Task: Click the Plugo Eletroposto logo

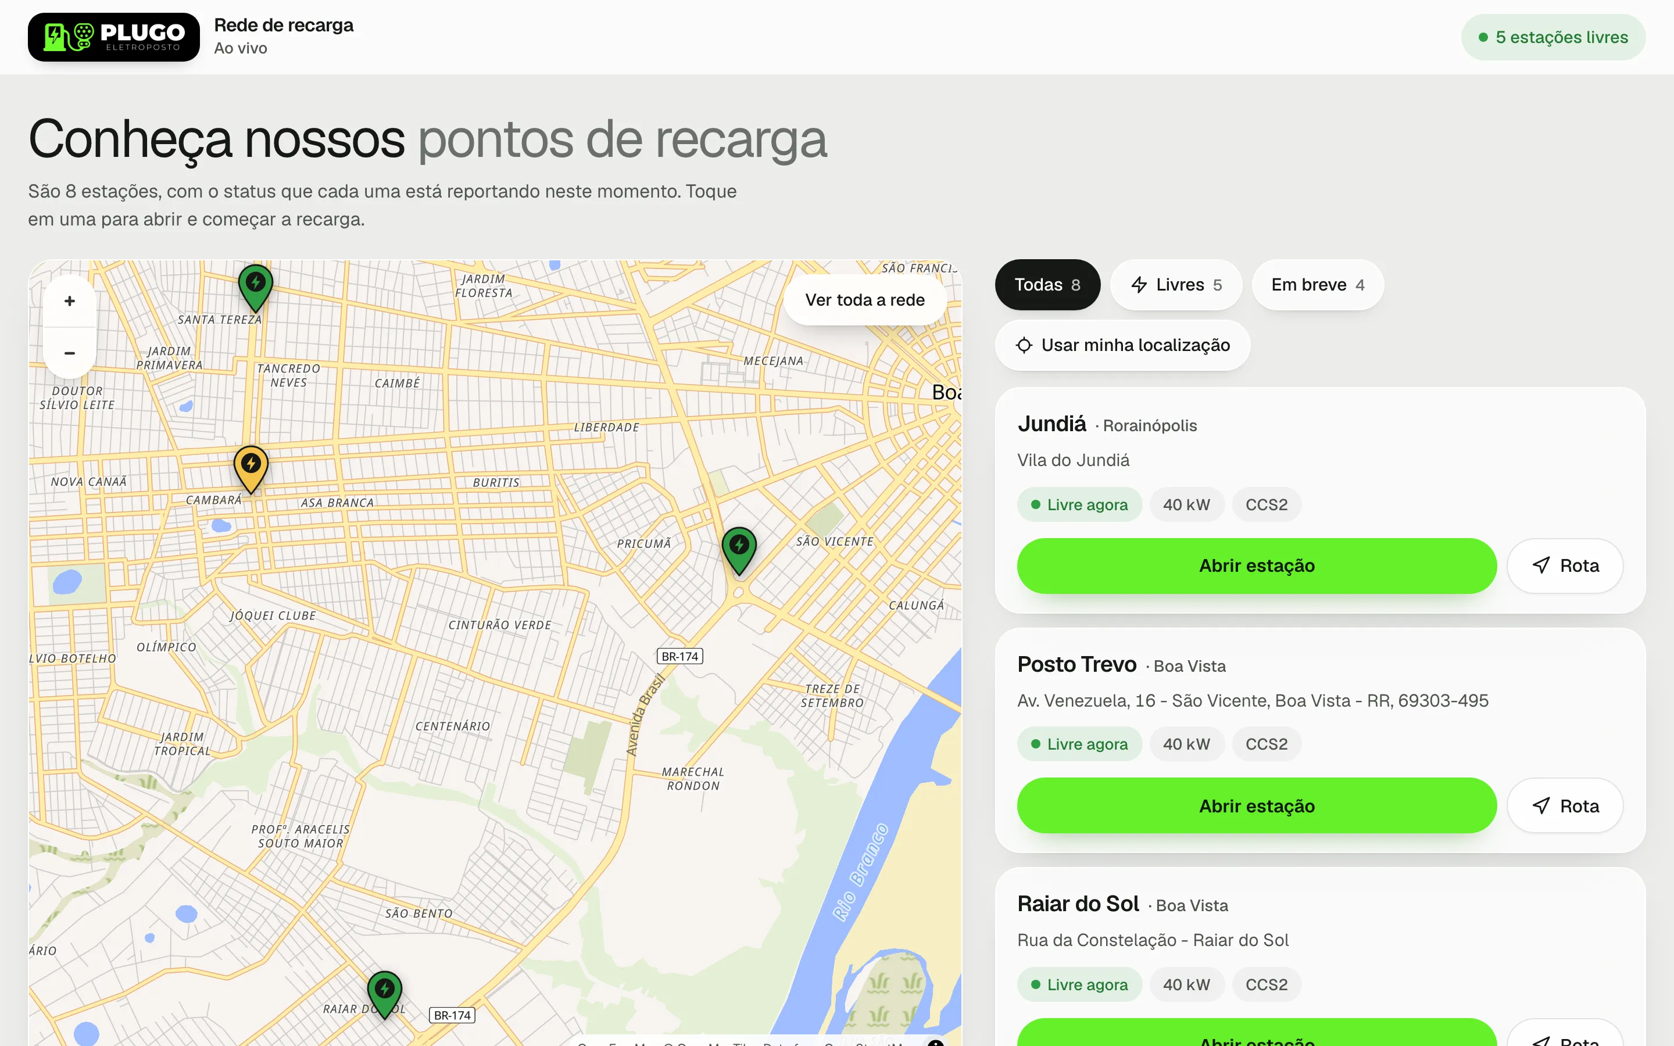Action: 113,37
